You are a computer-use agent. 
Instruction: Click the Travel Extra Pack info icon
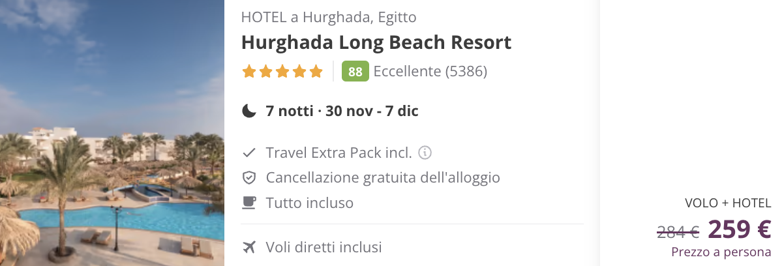[425, 153]
